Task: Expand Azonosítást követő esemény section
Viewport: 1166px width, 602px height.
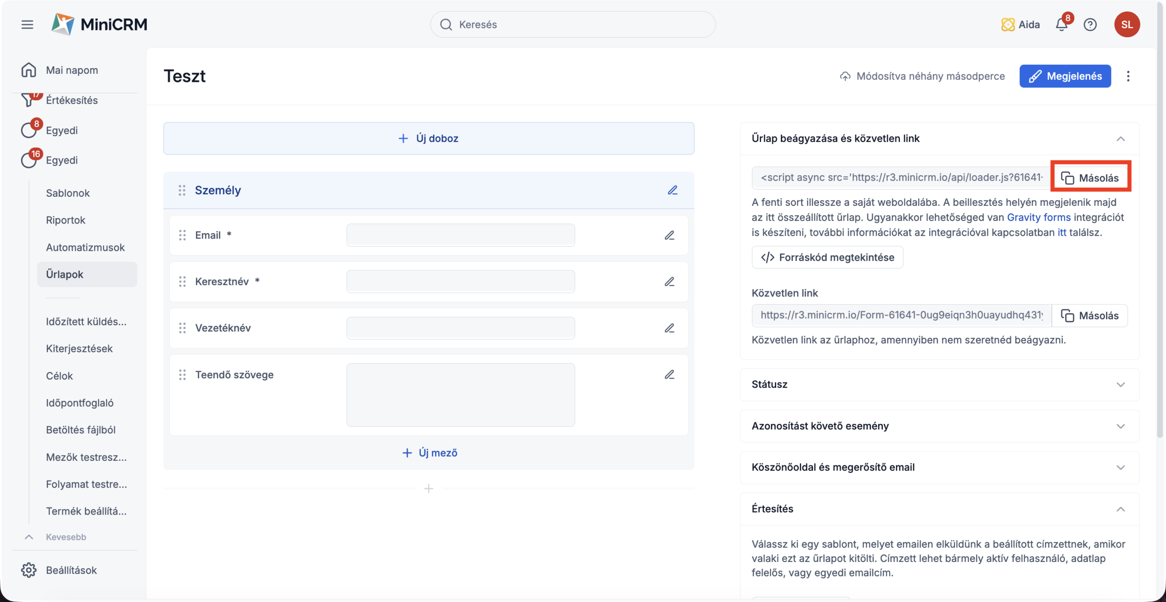Action: 1120,426
